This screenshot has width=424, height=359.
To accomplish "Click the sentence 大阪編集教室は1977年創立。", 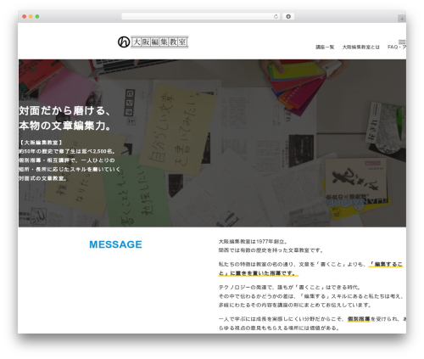I will pyautogui.click(x=253, y=242).
